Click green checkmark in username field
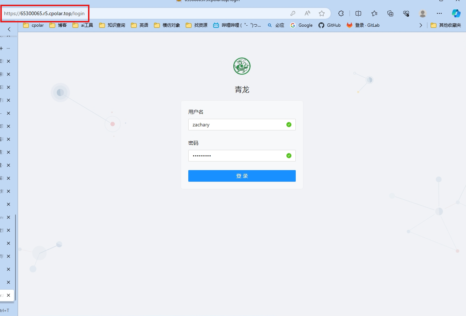Image resolution: width=466 pixels, height=316 pixels. click(289, 125)
